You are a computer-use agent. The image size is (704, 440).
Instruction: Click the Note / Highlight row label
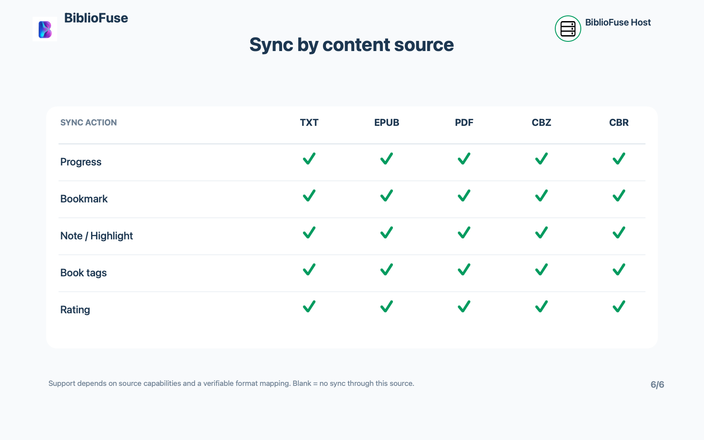pos(96,236)
